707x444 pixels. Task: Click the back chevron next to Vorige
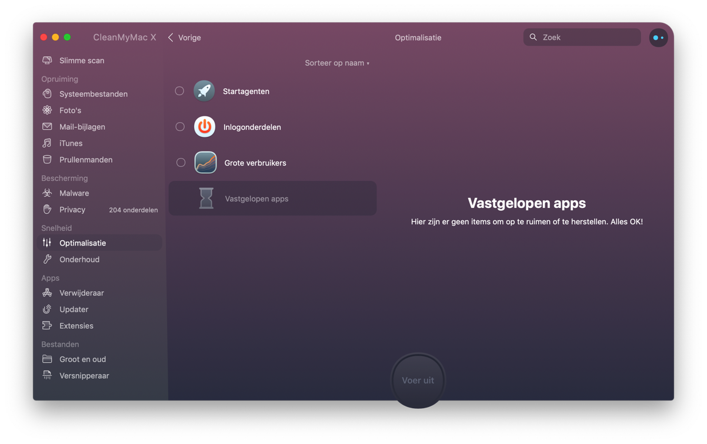(171, 38)
